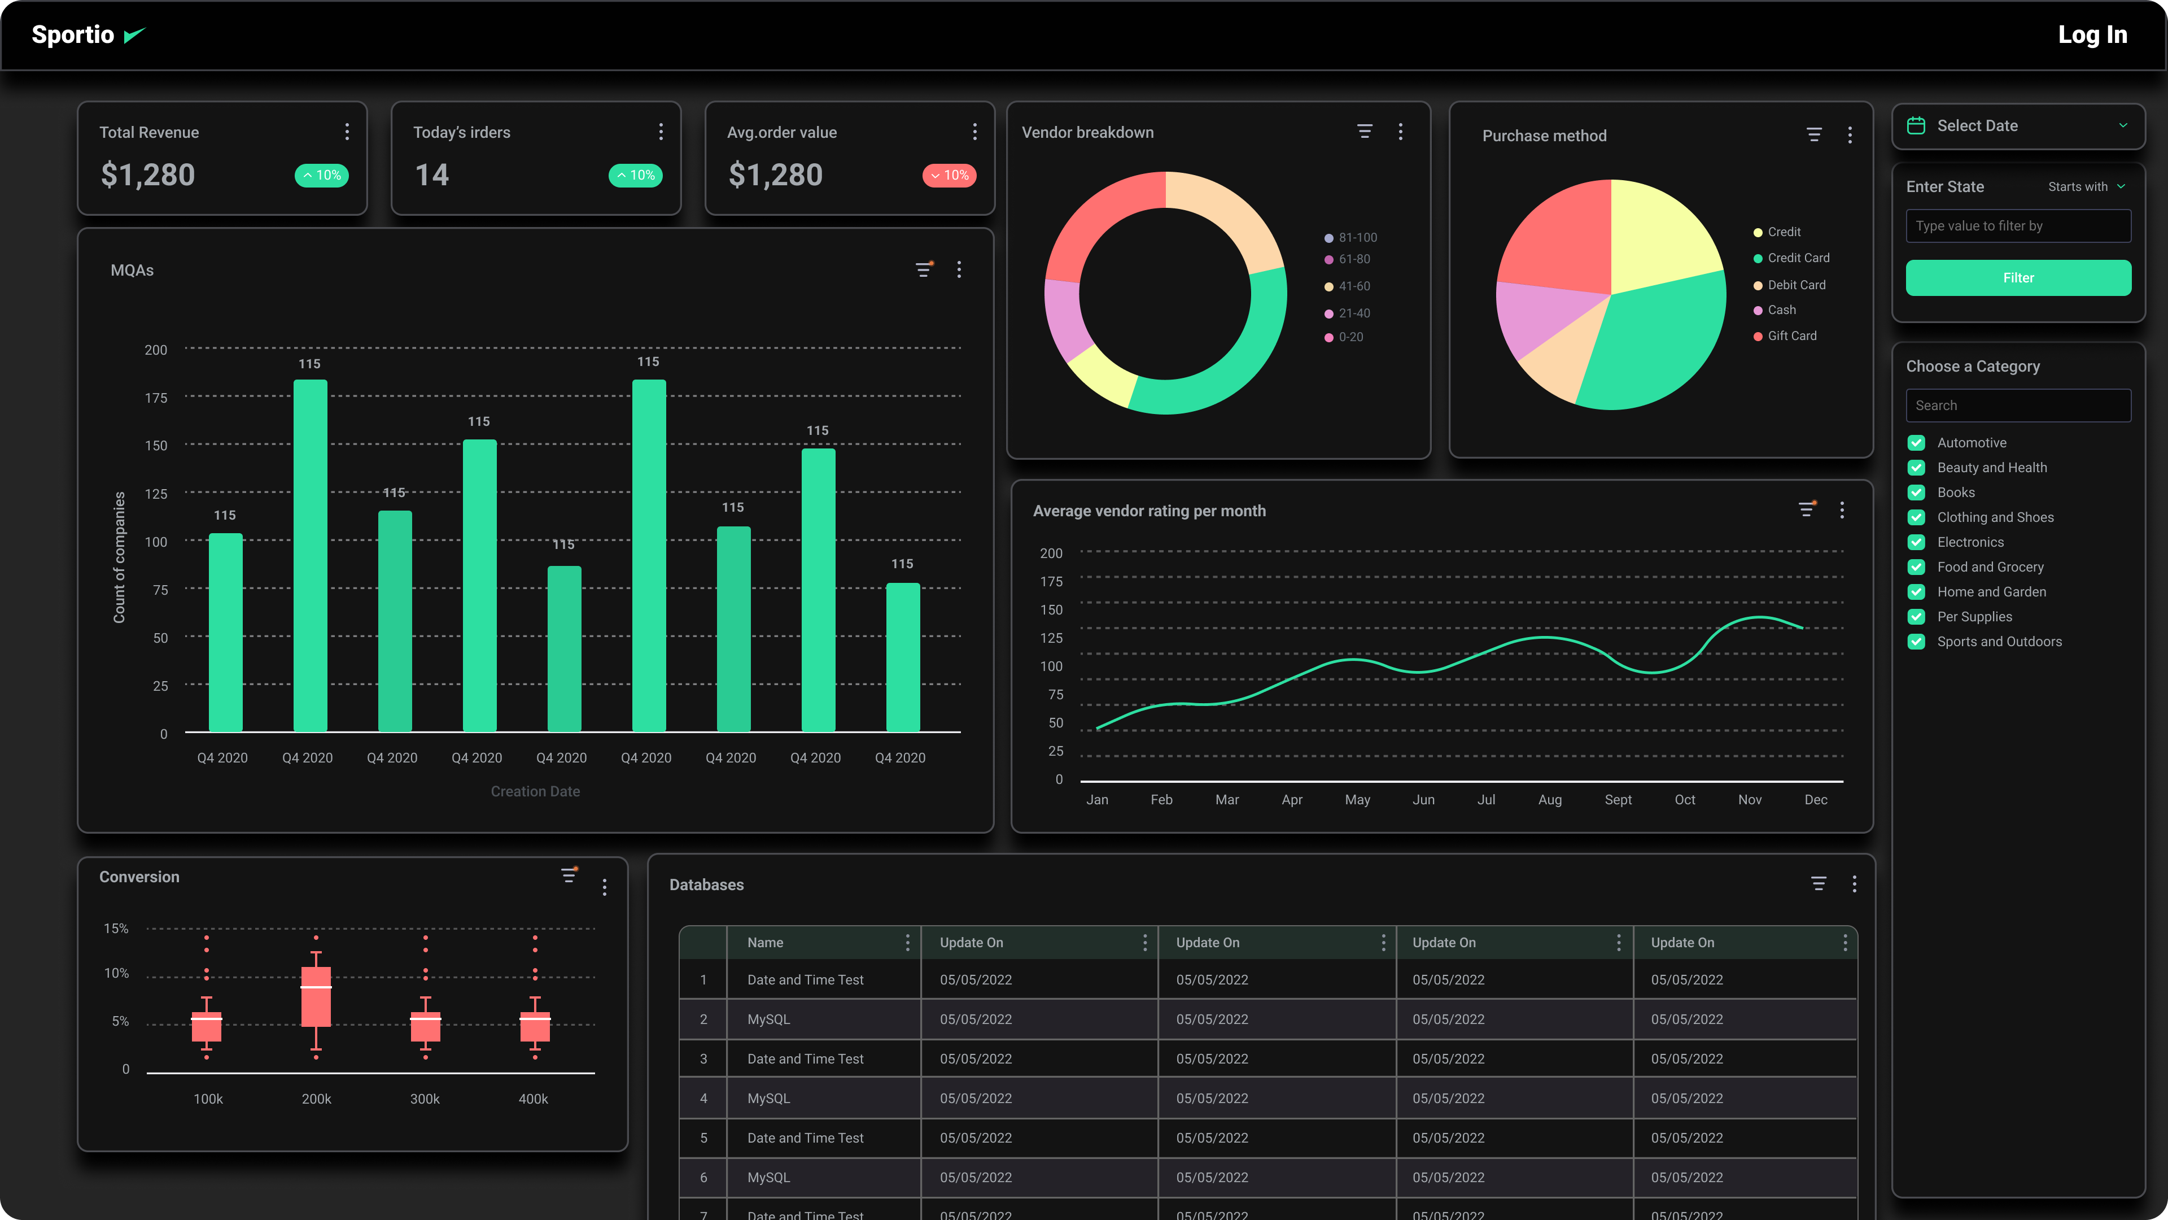The image size is (2168, 1220).
Task: Click Databases table filter icon
Action: 1818,883
